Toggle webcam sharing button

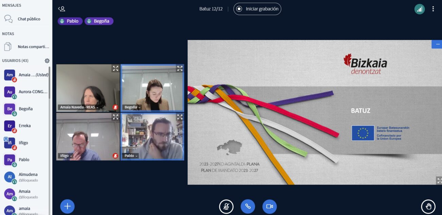270,207
